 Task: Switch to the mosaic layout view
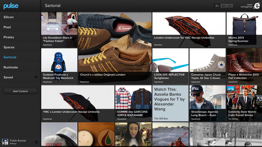217,6
